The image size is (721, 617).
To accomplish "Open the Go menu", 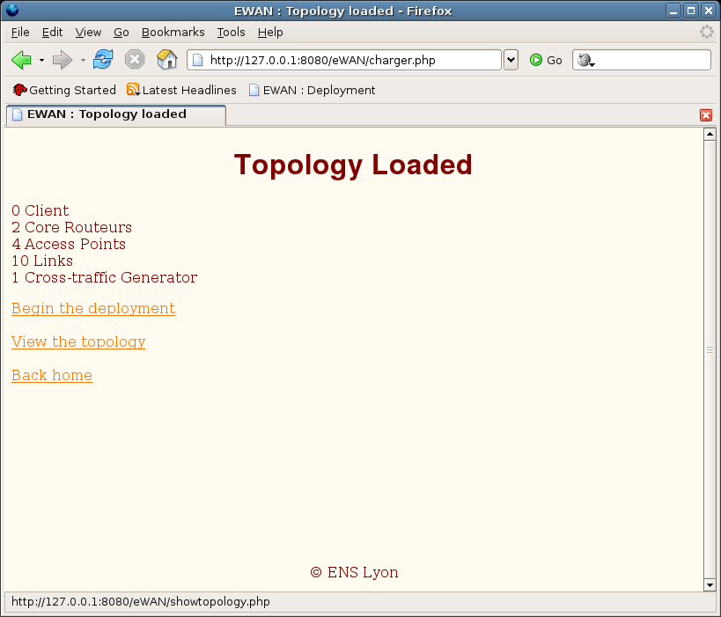I will tap(121, 33).
